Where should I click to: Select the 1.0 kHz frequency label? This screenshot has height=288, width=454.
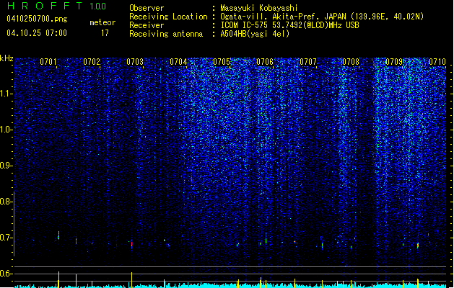(6, 130)
